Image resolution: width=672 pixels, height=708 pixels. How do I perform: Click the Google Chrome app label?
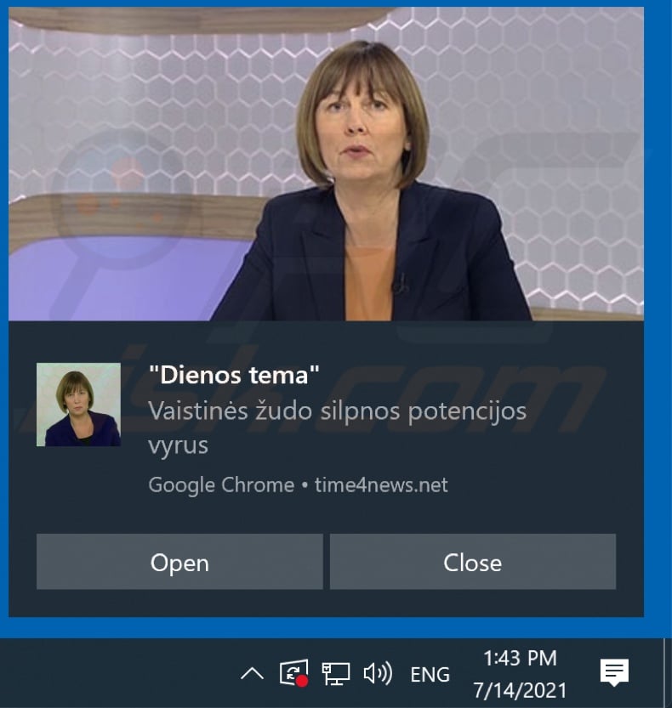coord(221,485)
